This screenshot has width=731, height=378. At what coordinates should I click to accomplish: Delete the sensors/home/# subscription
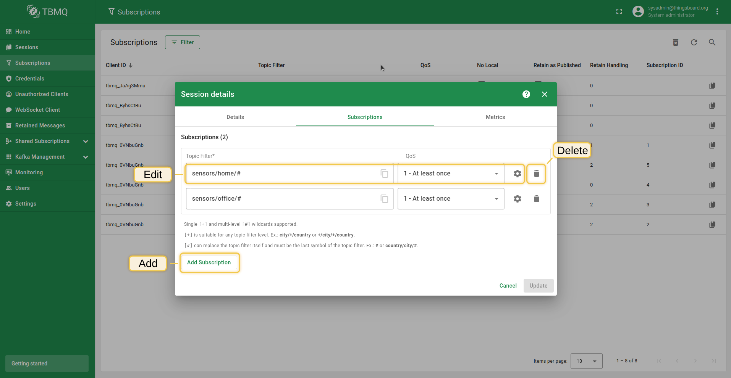pyautogui.click(x=536, y=174)
